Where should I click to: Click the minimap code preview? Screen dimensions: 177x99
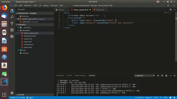point(168,13)
